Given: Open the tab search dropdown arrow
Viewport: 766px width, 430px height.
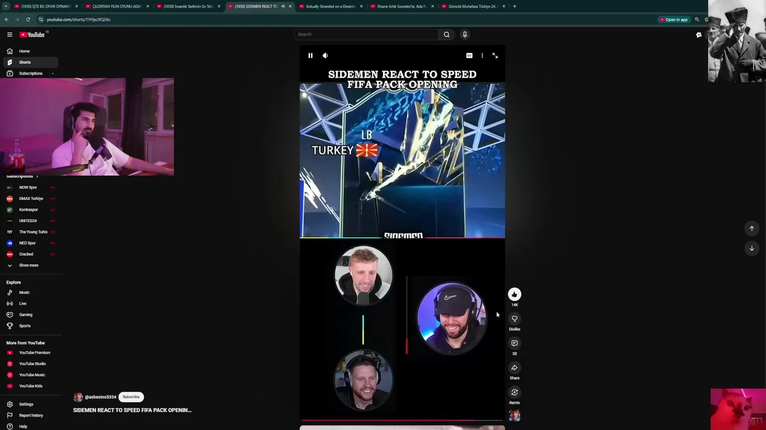Looking at the screenshot, I should 6,7.
